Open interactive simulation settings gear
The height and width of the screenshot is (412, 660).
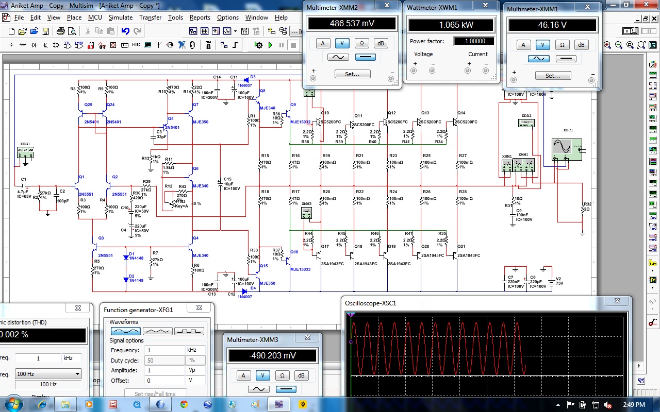258,45
